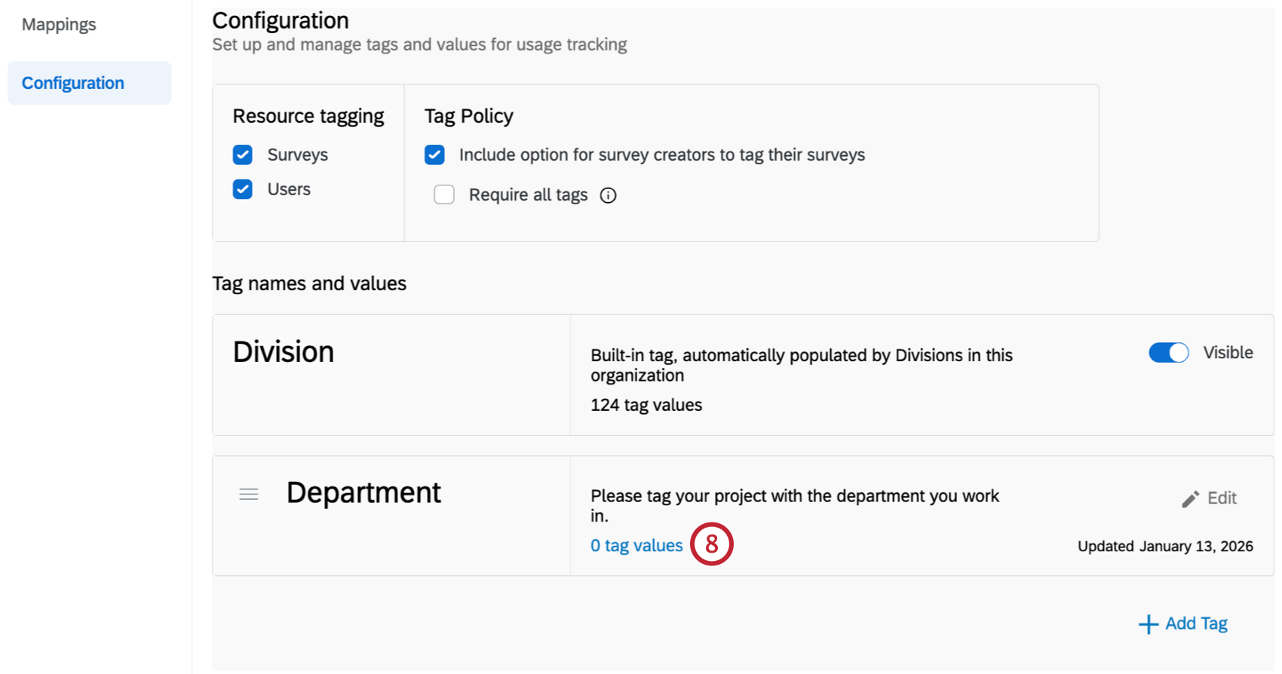This screenshot has width=1282, height=674.
Task: Select the Configuration sidebar item
Action: [x=73, y=83]
